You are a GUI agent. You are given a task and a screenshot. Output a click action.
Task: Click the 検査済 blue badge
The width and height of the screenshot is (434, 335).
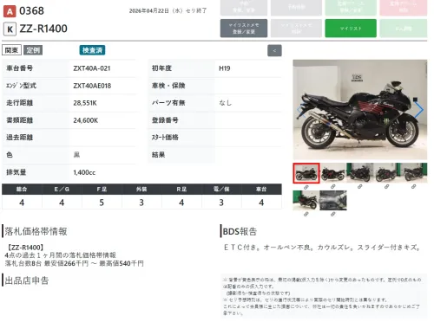click(x=92, y=50)
